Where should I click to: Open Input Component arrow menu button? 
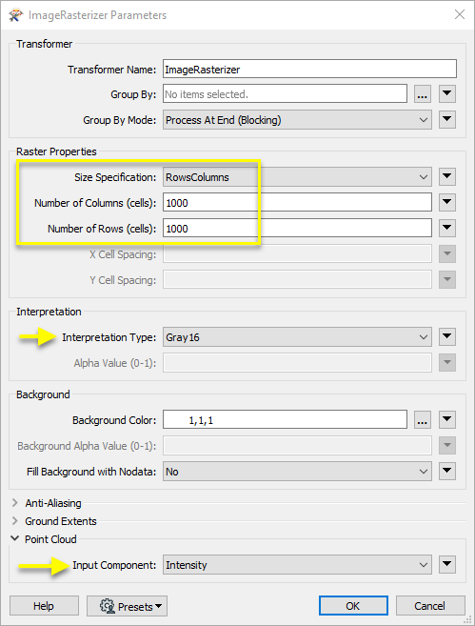pyautogui.click(x=447, y=564)
